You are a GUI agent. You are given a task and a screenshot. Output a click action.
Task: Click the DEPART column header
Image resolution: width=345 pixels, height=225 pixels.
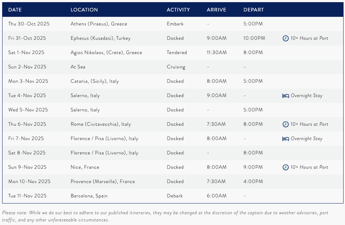pos(253,10)
